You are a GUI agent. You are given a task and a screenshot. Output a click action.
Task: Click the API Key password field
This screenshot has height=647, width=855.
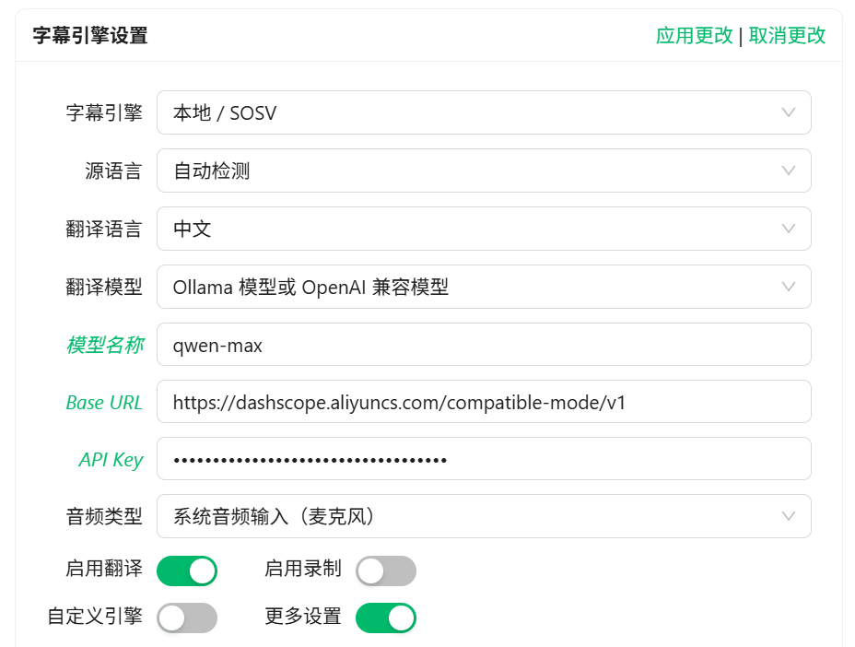click(x=483, y=459)
